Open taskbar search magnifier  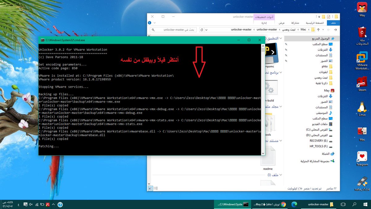(x=354, y=204)
